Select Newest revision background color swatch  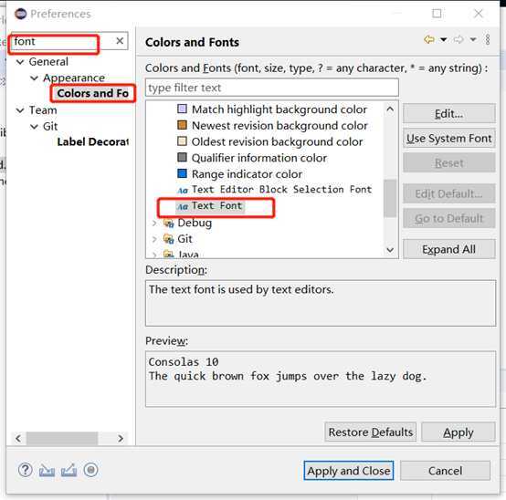tap(183, 125)
